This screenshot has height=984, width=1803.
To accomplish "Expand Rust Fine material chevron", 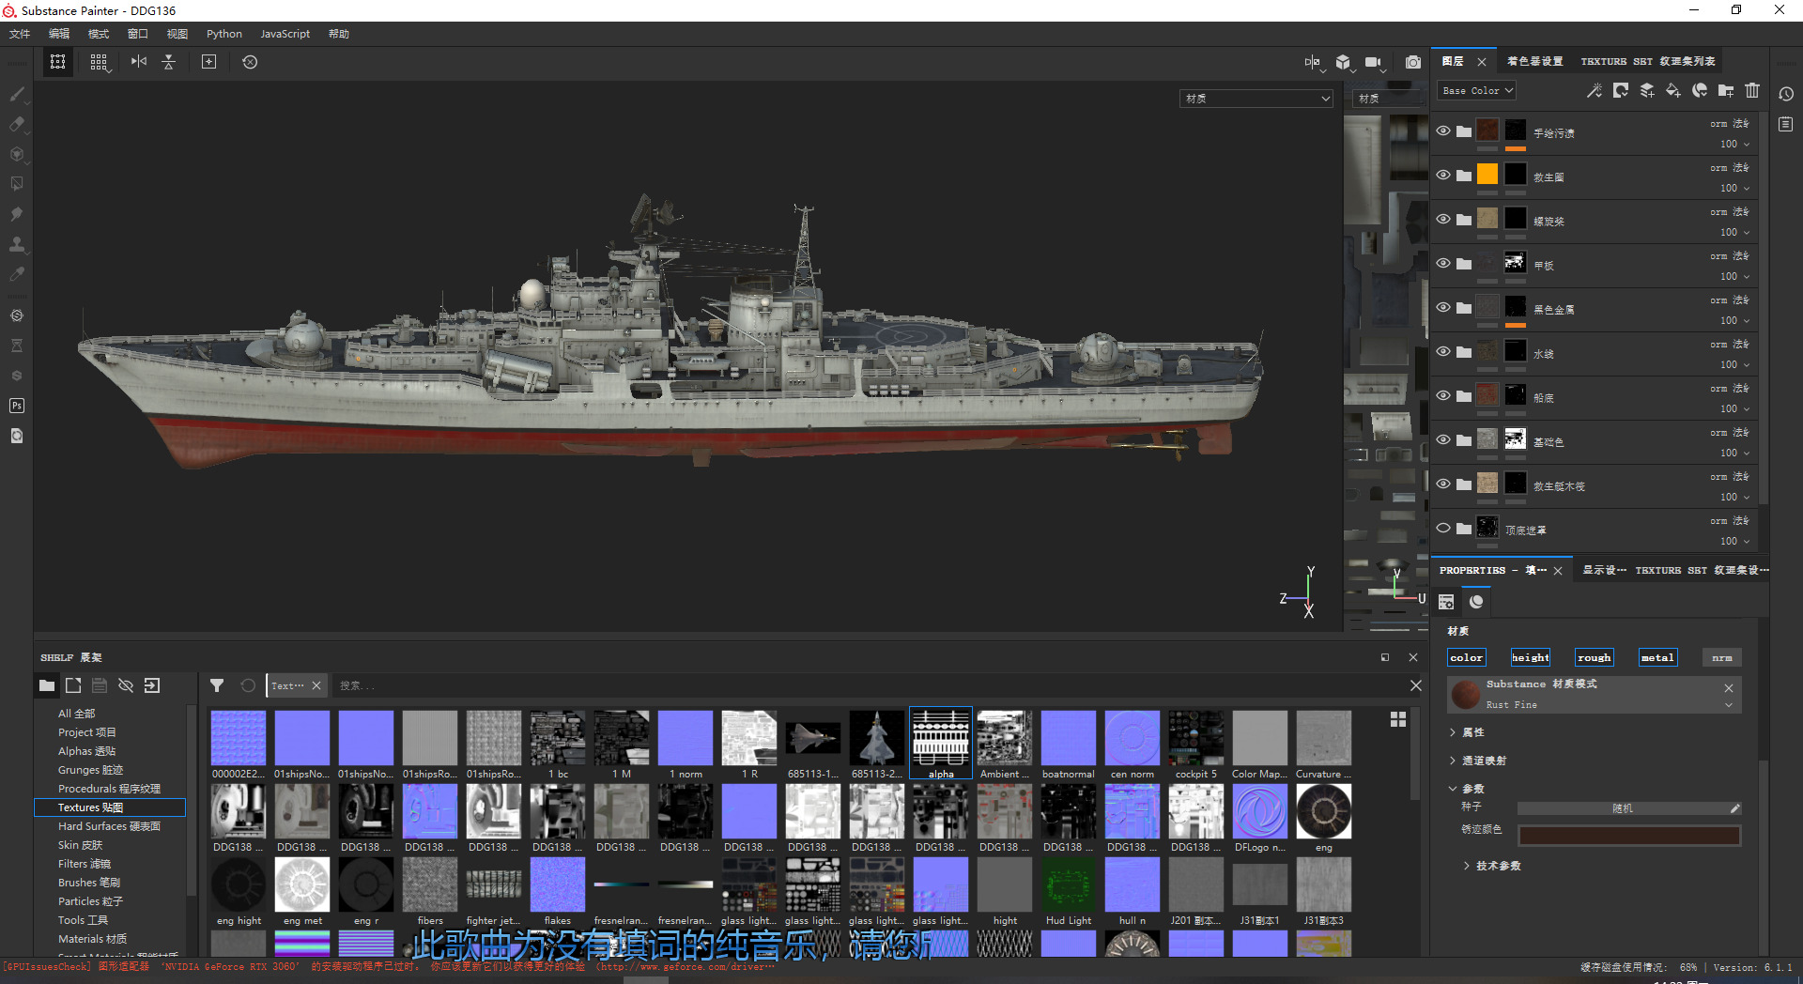I will pos(1729,705).
